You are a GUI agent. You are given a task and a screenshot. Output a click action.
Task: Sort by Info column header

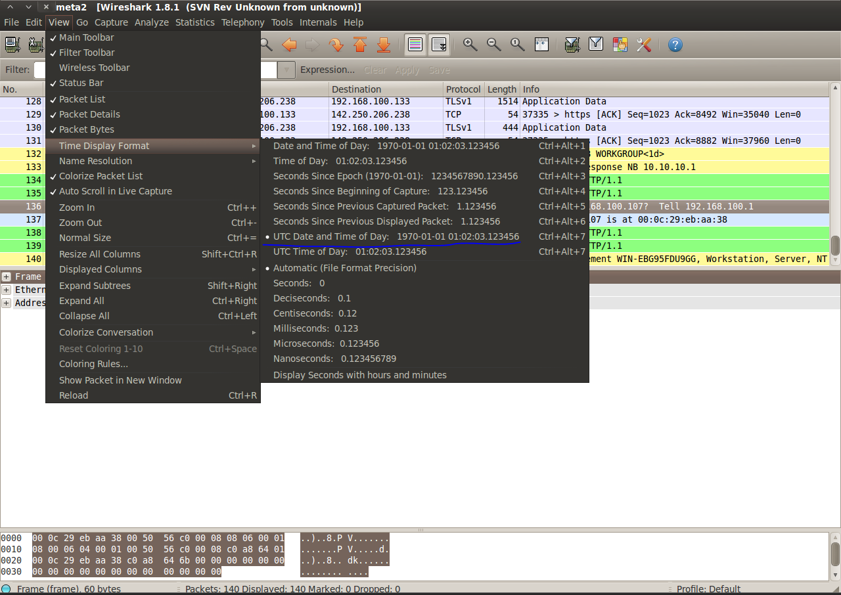click(x=674, y=89)
